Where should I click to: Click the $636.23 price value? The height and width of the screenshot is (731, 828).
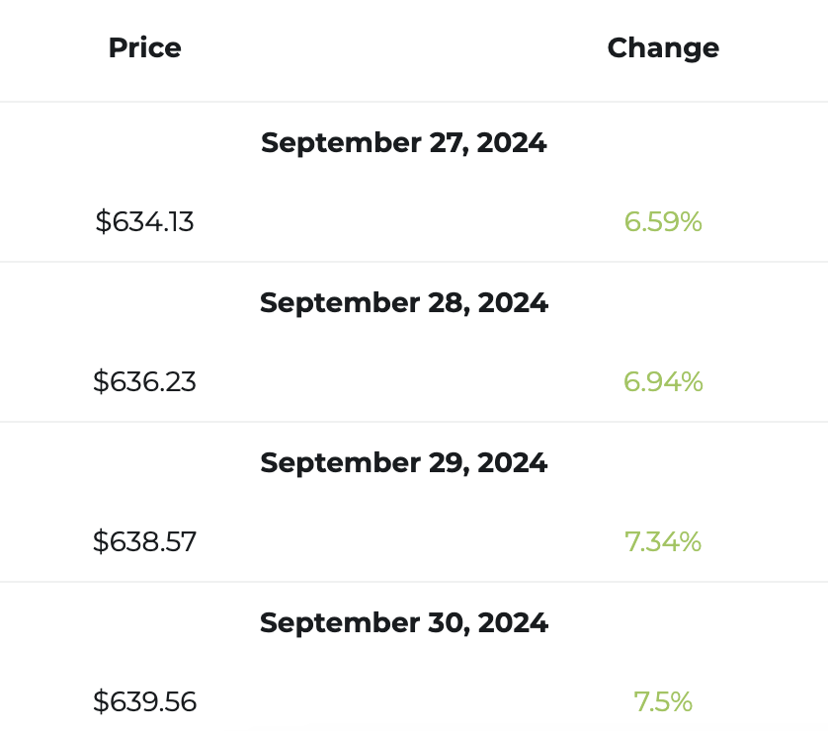[x=144, y=381]
